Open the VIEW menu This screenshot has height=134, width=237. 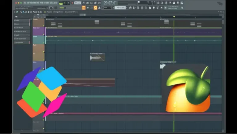click(x=41, y=3)
